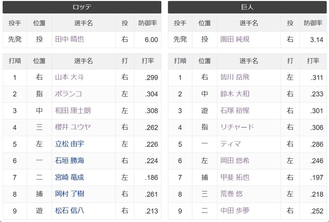Viewport: 329px width, 222px height.
Task: Select 岡田 悠希 player name
Action: [x=235, y=160]
